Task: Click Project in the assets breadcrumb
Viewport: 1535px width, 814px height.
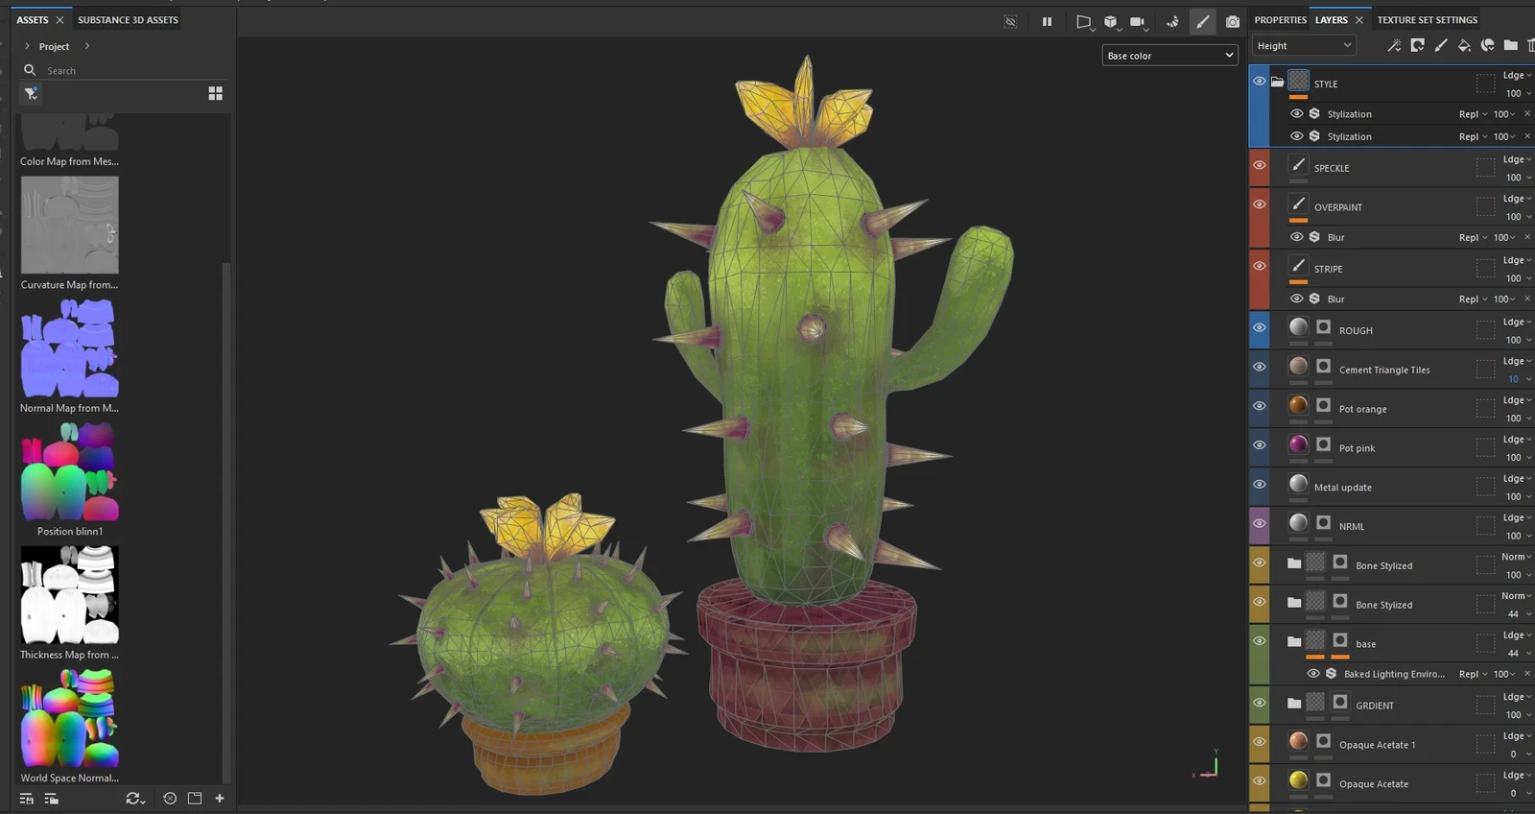Action: pyautogui.click(x=54, y=46)
